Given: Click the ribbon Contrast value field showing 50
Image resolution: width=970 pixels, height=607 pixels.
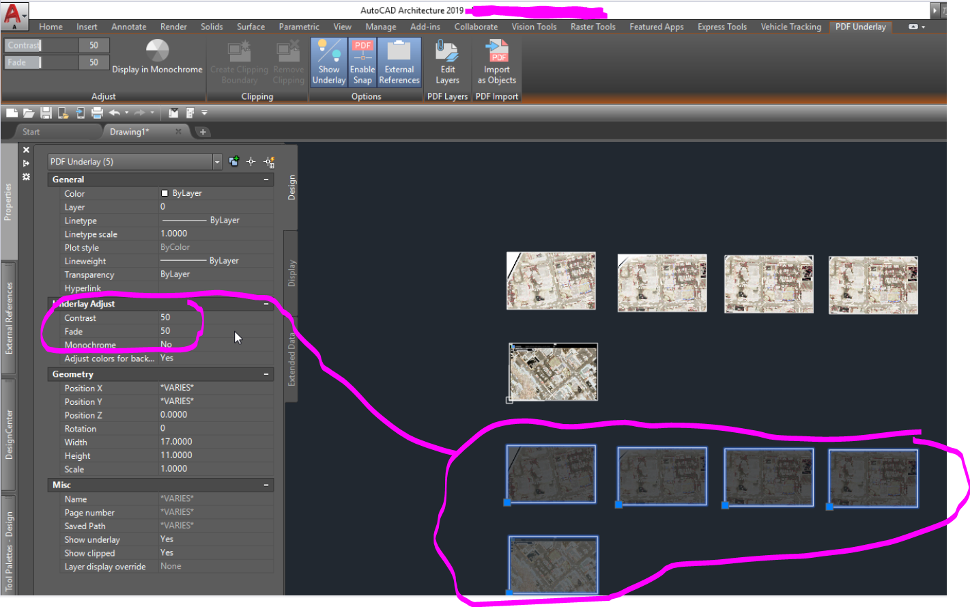Looking at the screenshot, I should tap(94, 45).
